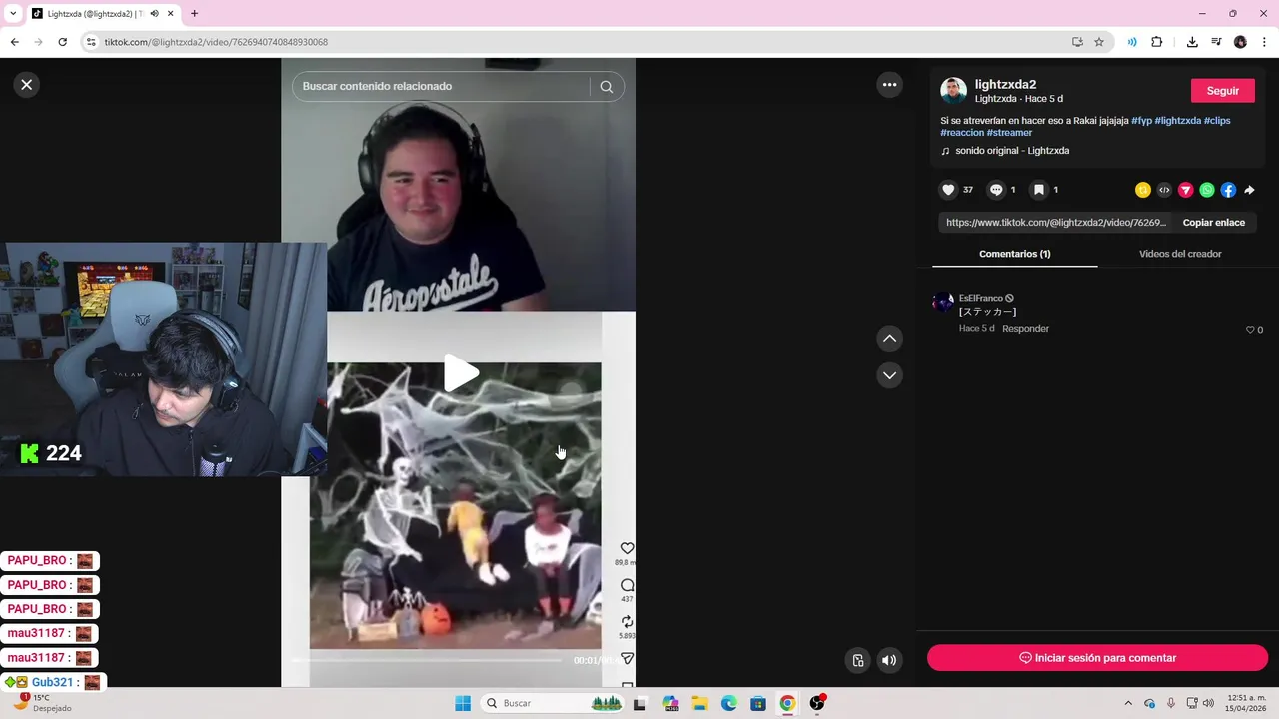1279x719 pixels.
Task: Toggle the auto-scroll icon next to volume
Action: click(x=857, y=660)
